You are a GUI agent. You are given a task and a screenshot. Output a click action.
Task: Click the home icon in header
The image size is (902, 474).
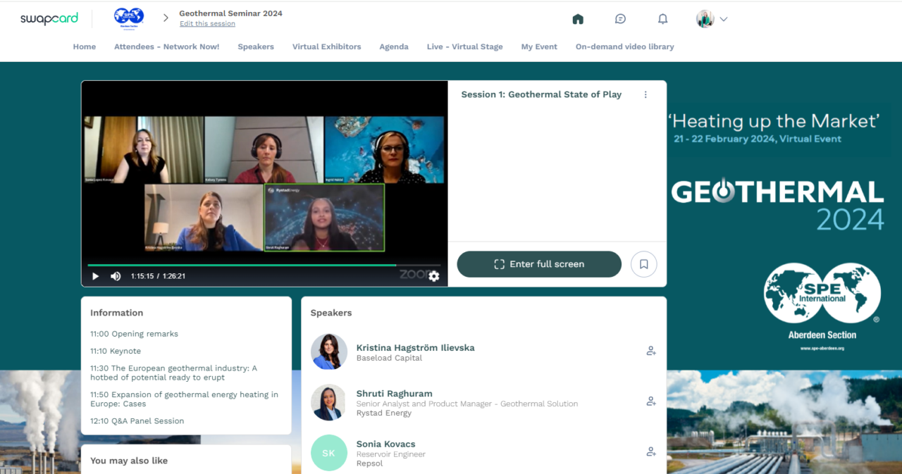pos(578,19)
